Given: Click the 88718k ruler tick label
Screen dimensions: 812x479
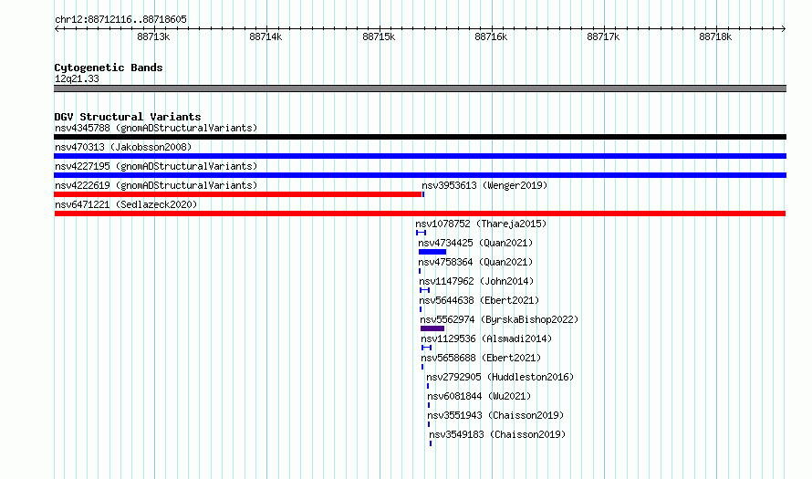Looking at the screenshot, I should click(715, 36).
